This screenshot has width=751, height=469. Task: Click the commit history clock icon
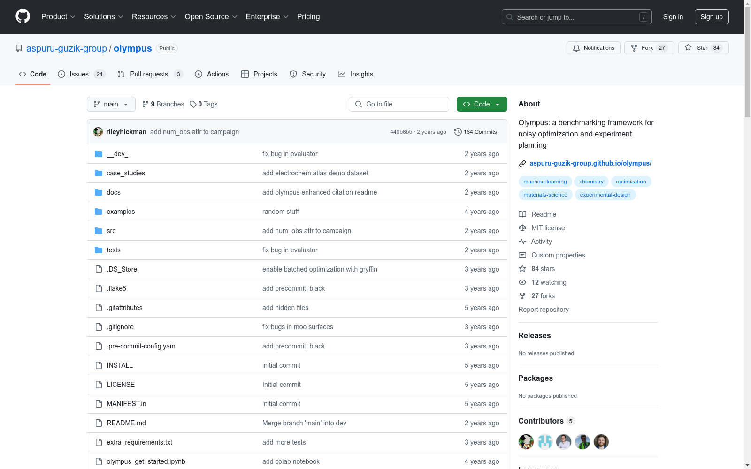(458, 132)
